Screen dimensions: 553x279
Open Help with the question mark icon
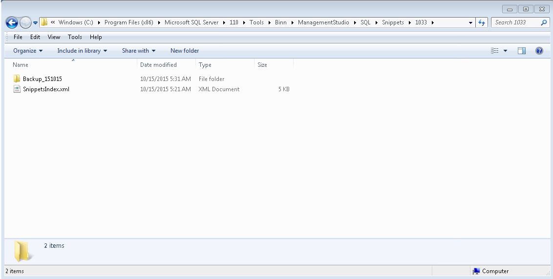(x=539, y=51)
